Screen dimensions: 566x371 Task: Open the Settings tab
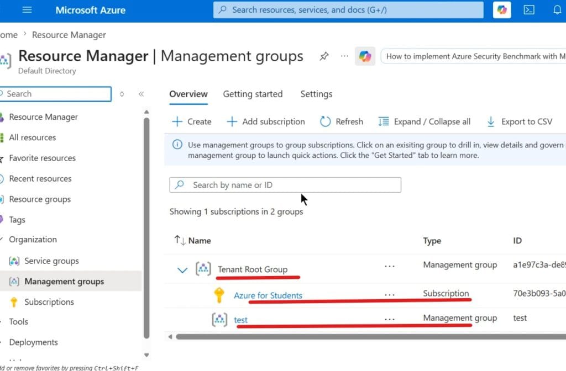click(316, 94)
